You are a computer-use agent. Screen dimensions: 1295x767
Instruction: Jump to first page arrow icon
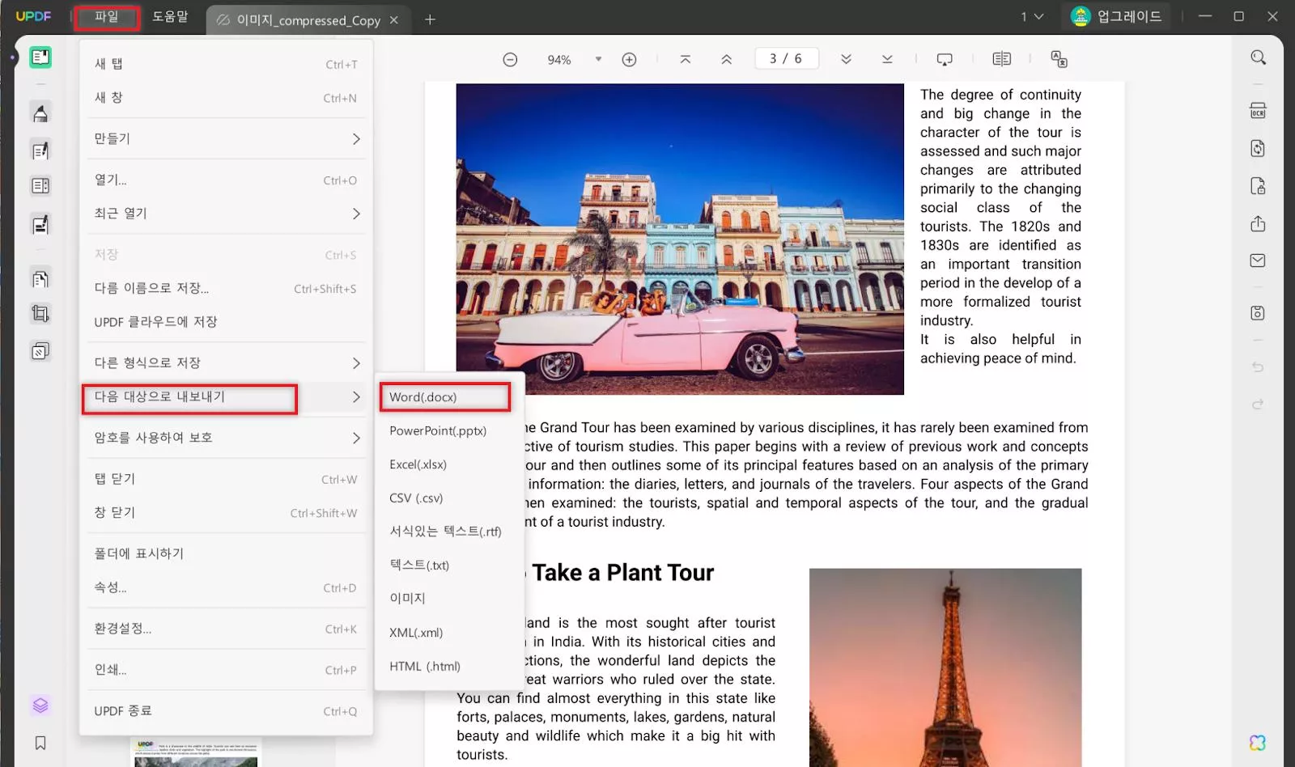click(686, 60)
